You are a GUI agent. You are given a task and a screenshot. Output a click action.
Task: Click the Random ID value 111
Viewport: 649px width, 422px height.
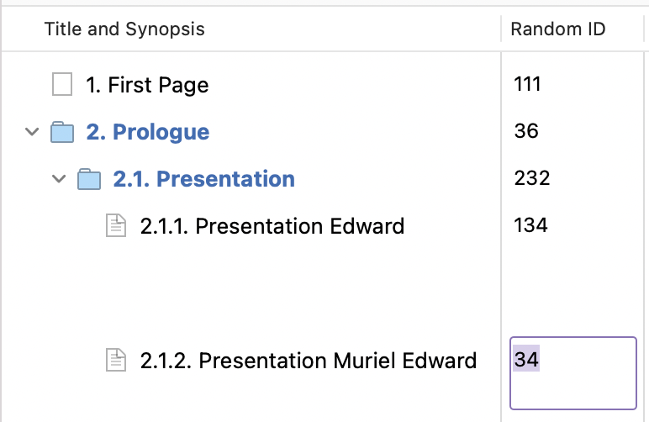click(x=526, y=84)
